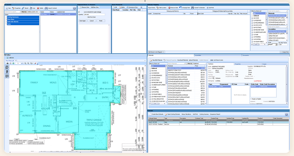Click Import Items in Estimate Mapping
This screenshot has width=294, height=156.
(151, 8)
